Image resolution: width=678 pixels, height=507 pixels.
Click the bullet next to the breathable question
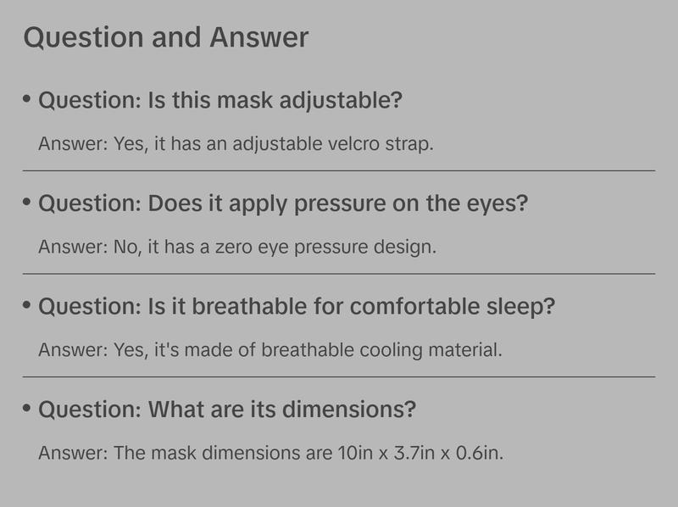(x=27, y=306)
